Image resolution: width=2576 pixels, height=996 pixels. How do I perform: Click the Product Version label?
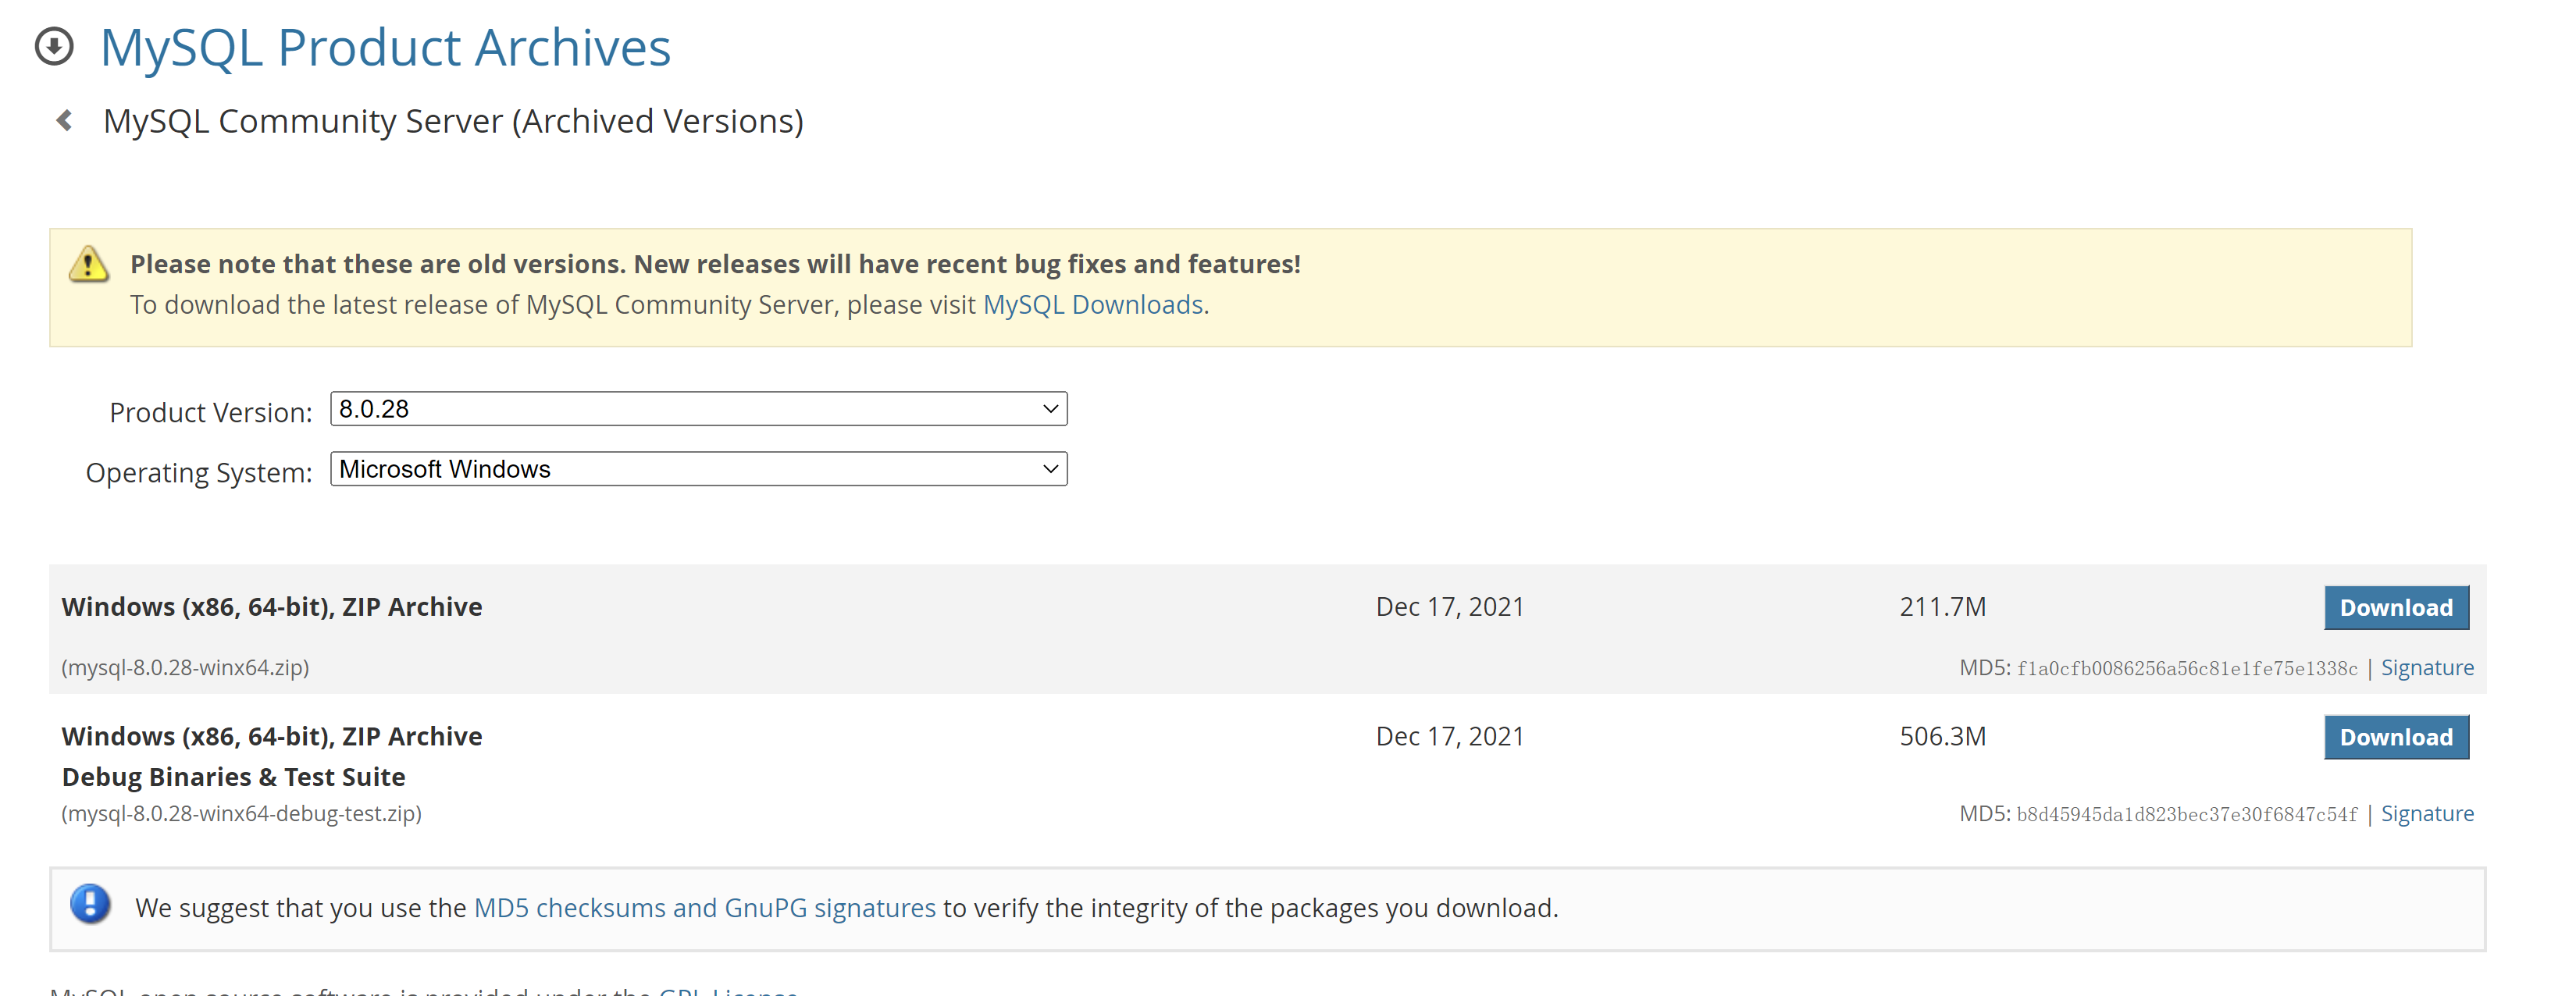[x=210, y=413]
